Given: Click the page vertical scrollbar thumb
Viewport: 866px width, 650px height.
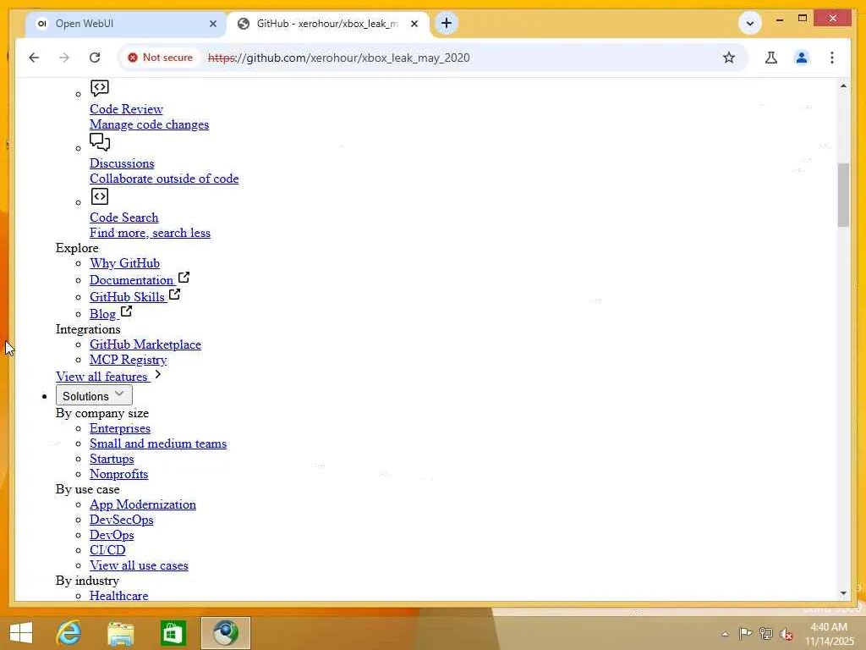Looking at the screenshot, I should [843, 195].
